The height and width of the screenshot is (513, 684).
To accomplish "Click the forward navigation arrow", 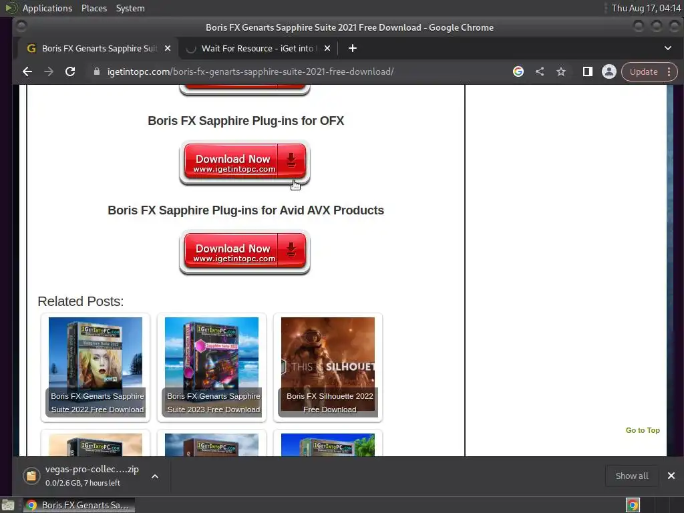I will coord(48,71).
